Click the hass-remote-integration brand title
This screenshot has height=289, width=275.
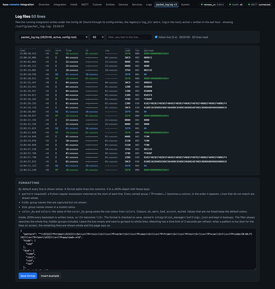(x=19, y=5)
